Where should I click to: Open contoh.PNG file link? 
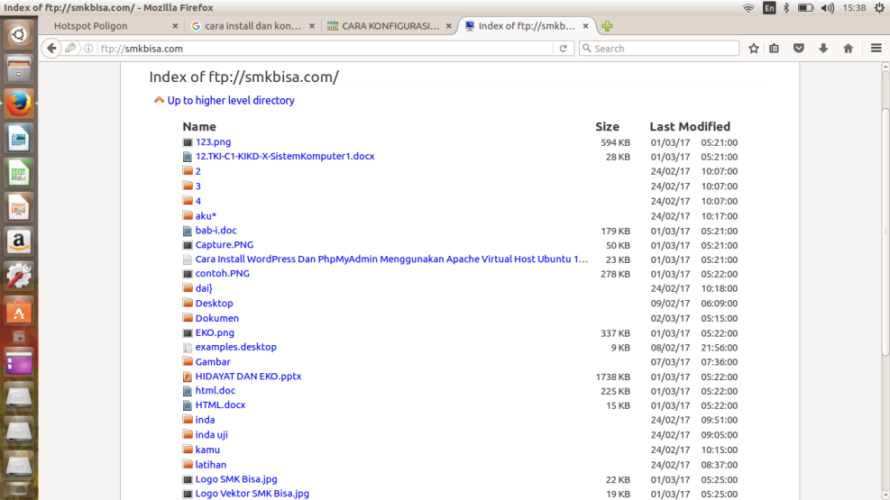(x=223, y=273)
